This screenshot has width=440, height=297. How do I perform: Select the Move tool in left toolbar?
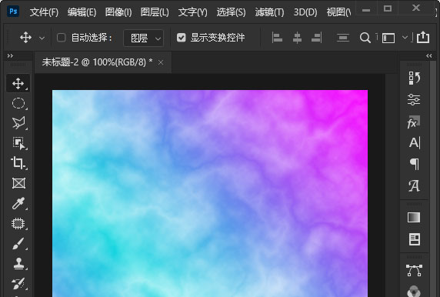pos(18,83)
